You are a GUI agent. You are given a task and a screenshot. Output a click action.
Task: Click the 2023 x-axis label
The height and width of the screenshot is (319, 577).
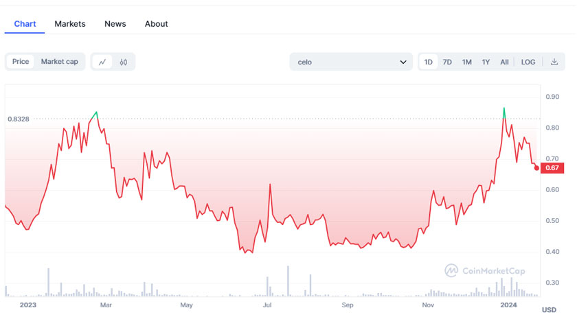[x=28, y=305]
